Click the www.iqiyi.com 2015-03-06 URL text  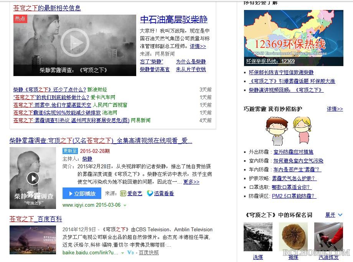(91, 205)
